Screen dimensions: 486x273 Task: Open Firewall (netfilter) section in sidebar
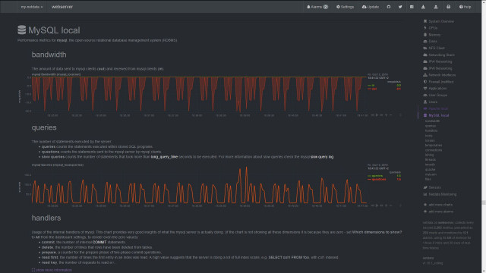click(x=440, y=82)
